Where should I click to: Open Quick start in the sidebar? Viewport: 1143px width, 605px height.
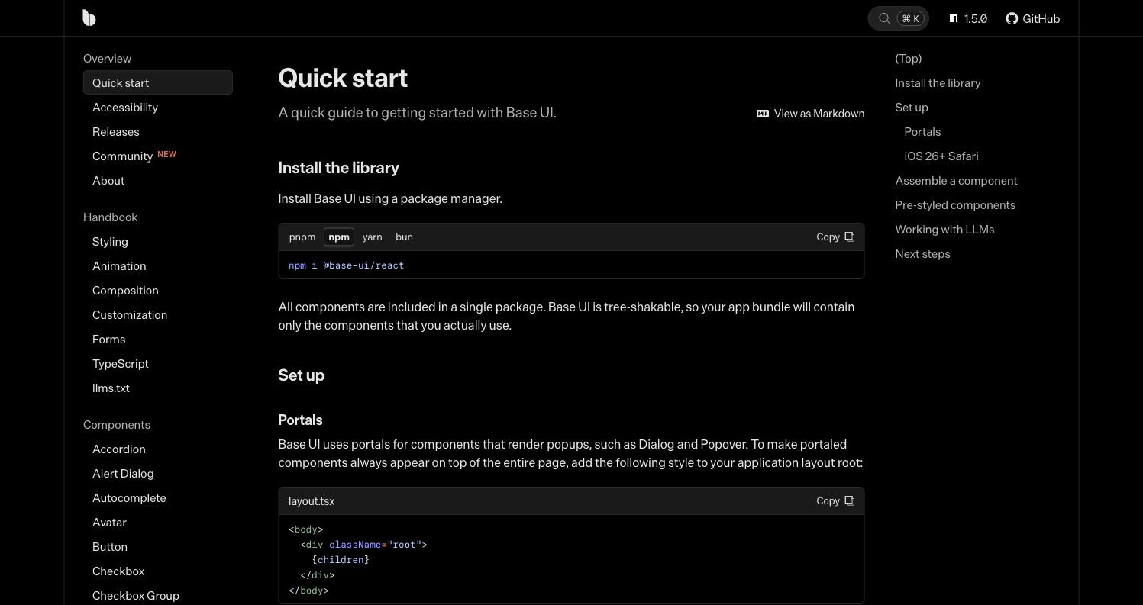pyautogui.click(x=158, y=82)
